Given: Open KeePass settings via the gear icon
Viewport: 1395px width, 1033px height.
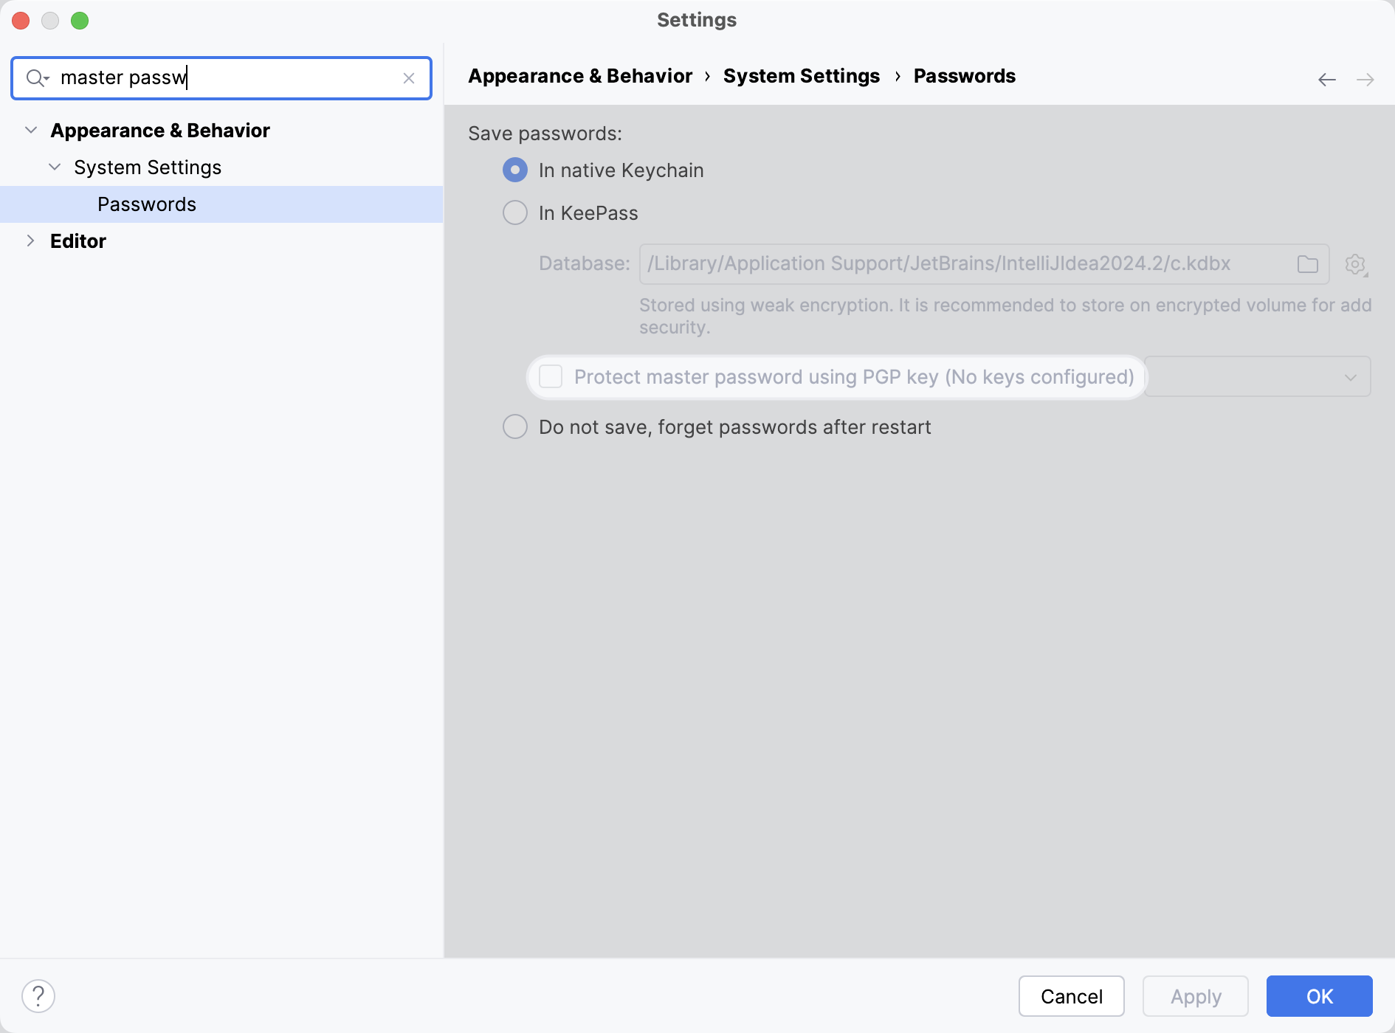Looking at the screenshot, I should 1356,265.
